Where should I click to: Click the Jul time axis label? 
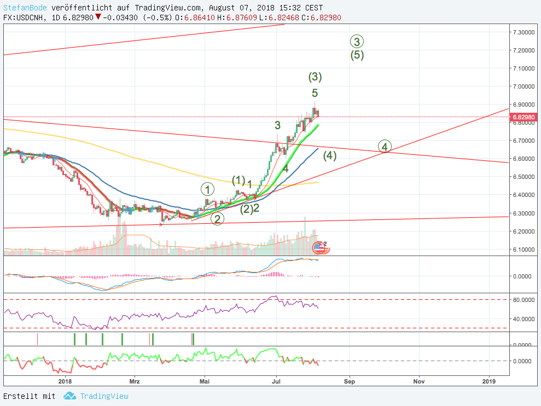coord(276,381)
